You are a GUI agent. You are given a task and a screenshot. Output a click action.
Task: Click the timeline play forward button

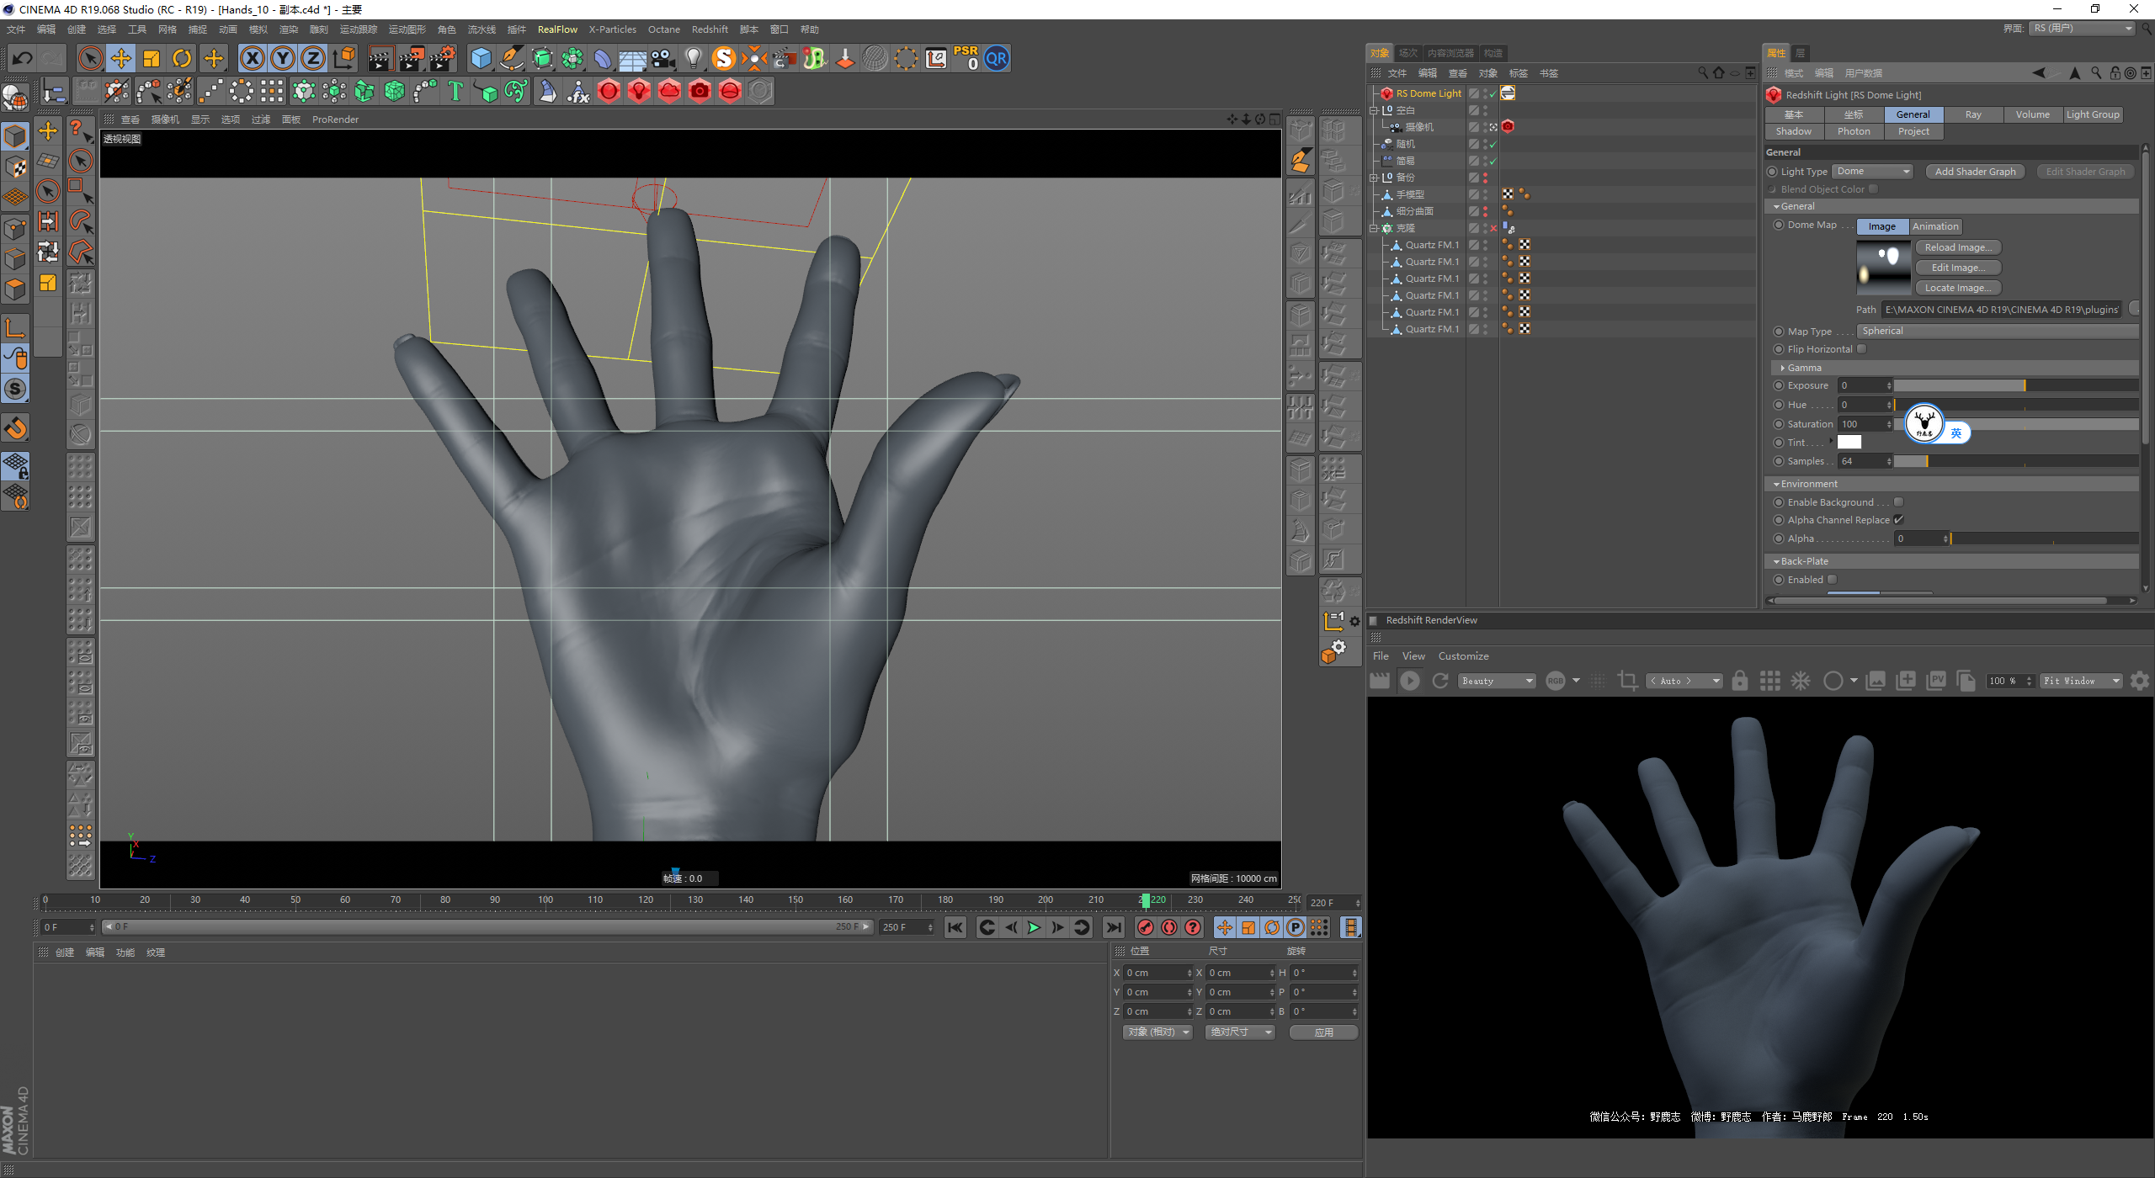click(x=1034, y=927)
